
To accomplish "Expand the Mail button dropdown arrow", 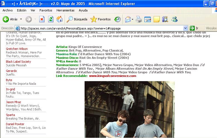I will [132, 19].
